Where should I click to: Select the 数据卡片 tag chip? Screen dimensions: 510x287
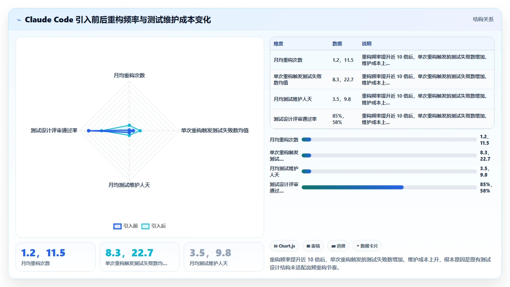[367, 246]
